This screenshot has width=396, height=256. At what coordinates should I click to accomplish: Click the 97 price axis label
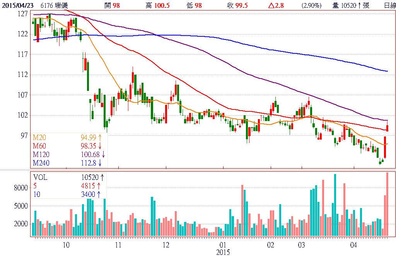coord(24,136)
